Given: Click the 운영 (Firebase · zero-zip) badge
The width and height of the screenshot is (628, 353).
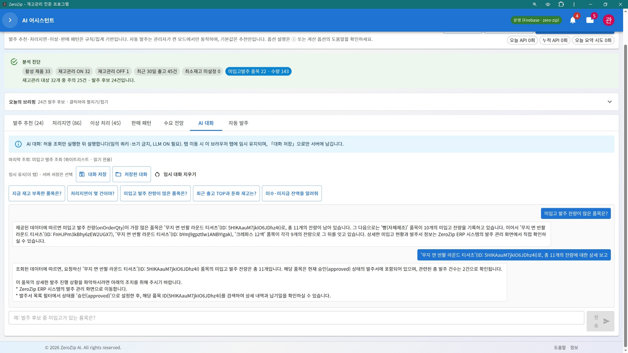Looking at the screenshot, I should pos(536,20).
